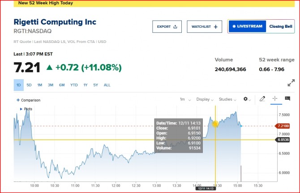Viewport: 300px width, 193px height.
Task: Switch chart to ALL time range
Action: [107, 85]
